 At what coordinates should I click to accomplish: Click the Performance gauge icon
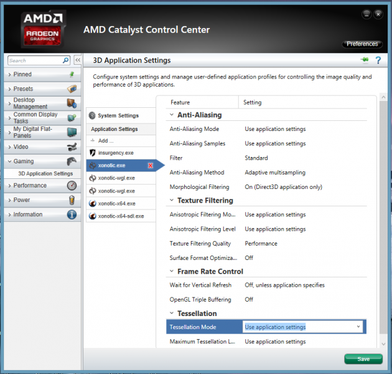pyautogui.click(x=72, y=185)
